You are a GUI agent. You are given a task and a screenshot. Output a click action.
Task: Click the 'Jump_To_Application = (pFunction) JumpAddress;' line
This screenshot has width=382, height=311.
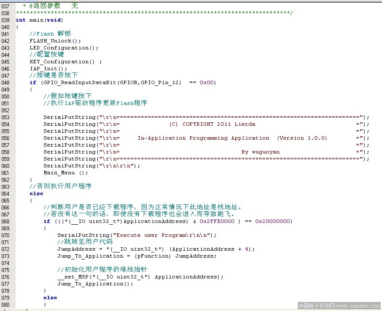[x=137, y=256]
